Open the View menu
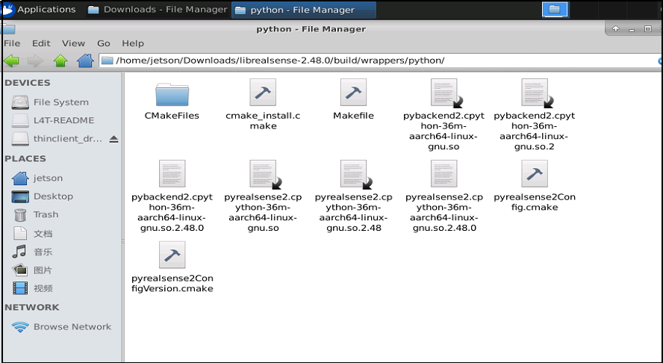This screenshot has width=663, height=363. [x=73, y=43]
